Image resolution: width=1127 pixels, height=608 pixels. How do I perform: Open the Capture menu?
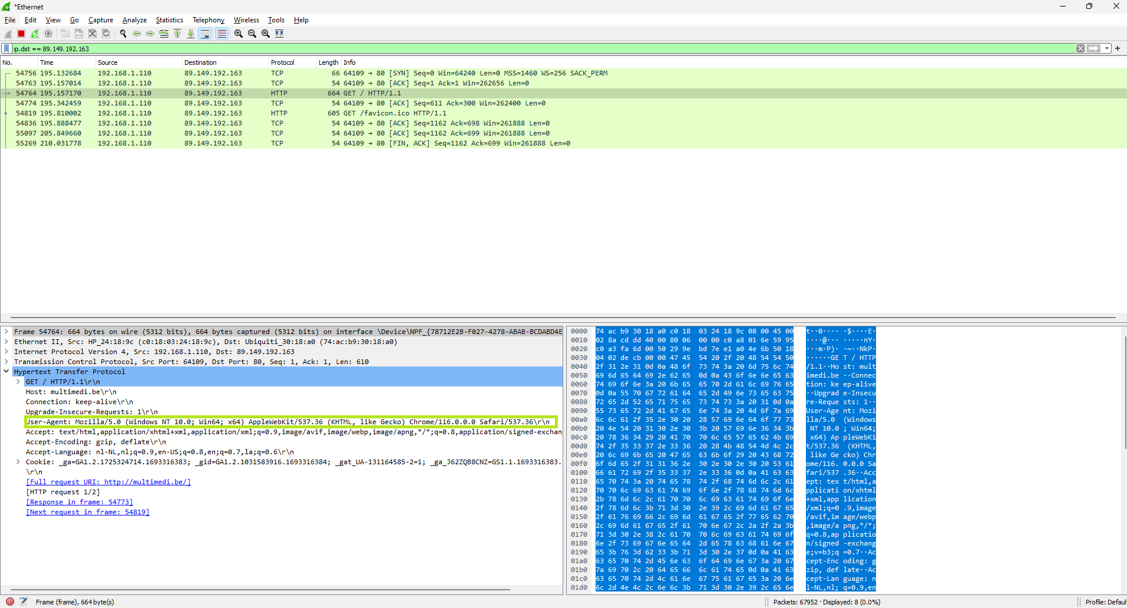point(100,20)
